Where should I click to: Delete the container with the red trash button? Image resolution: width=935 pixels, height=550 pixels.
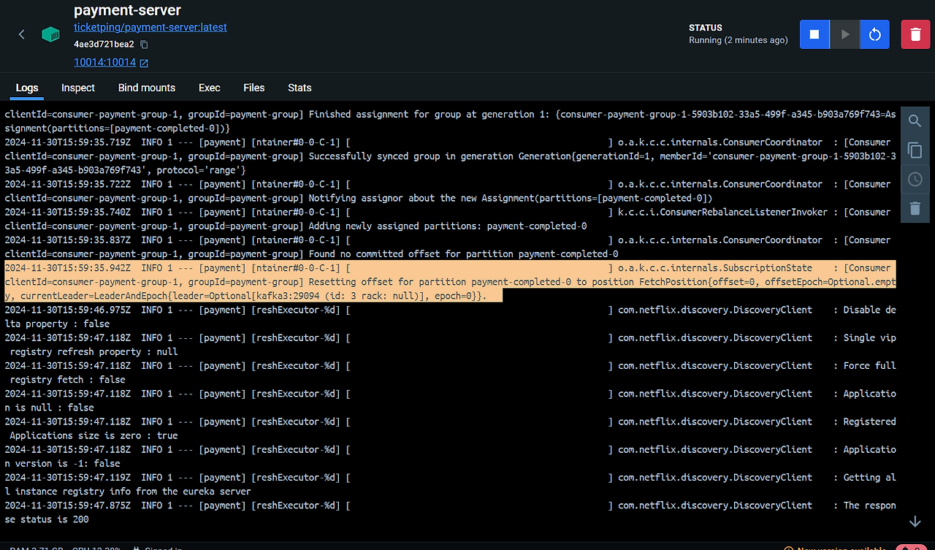click(x=915, y=34)
